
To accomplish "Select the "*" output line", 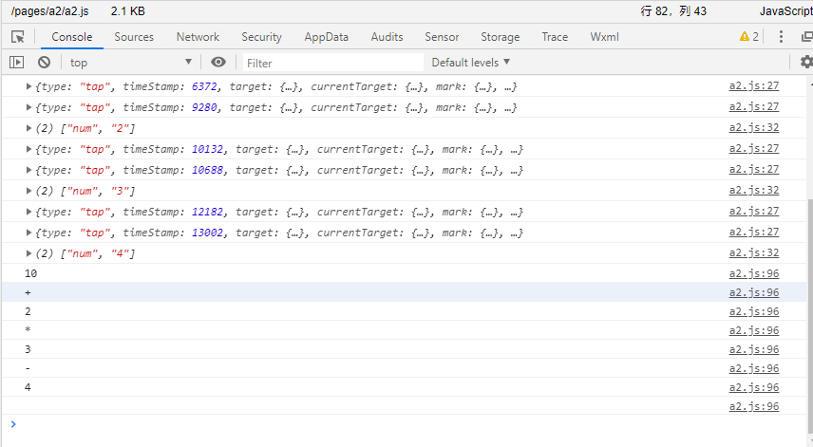I will coord(404,330).
